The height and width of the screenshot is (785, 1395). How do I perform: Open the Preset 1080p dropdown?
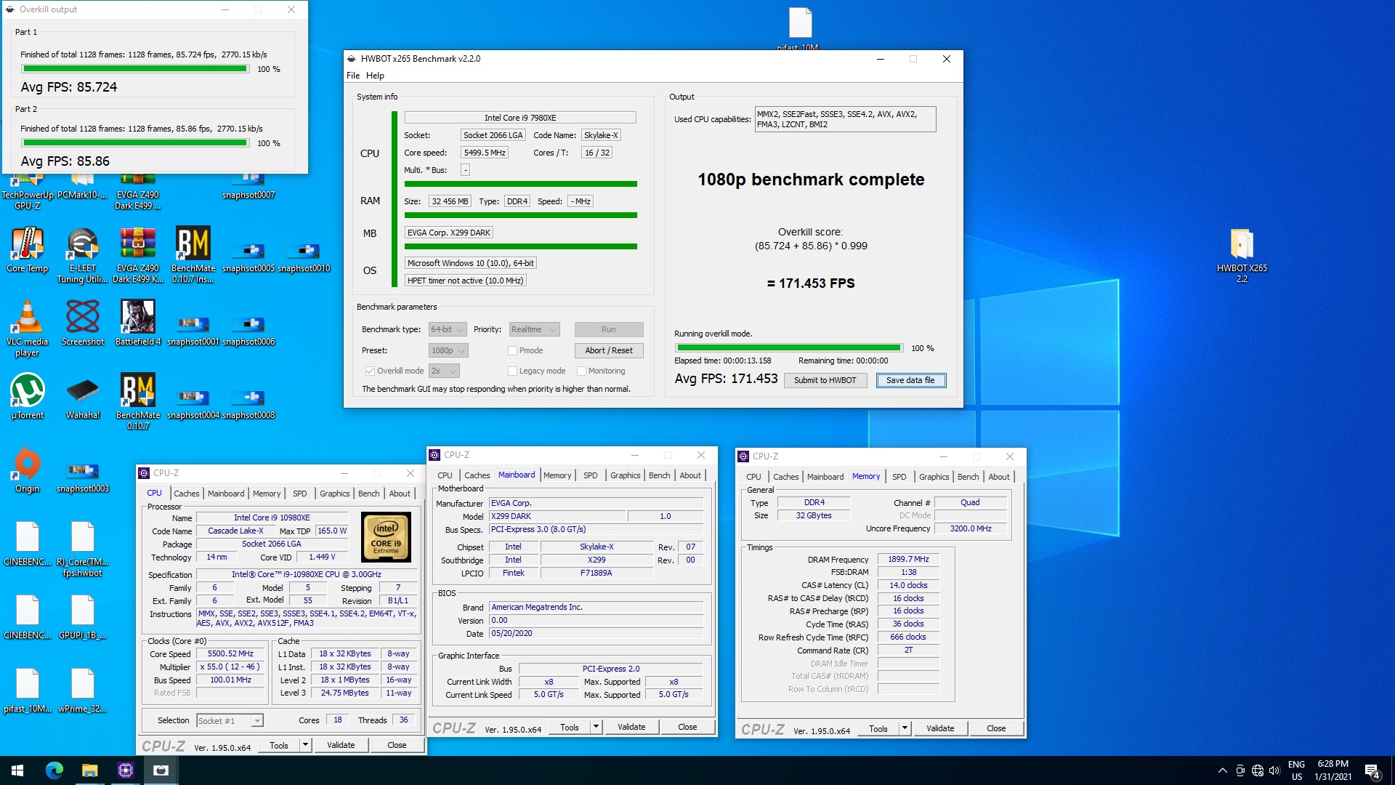pyautogui.click(x=448, y=350)
